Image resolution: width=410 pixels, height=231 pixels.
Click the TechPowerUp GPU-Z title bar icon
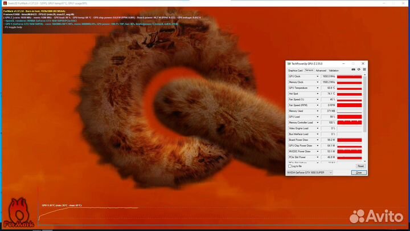click(289, 64)
